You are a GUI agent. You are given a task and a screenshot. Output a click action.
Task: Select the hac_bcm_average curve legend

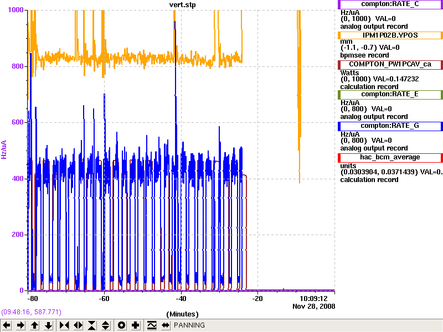pos(390,158)
